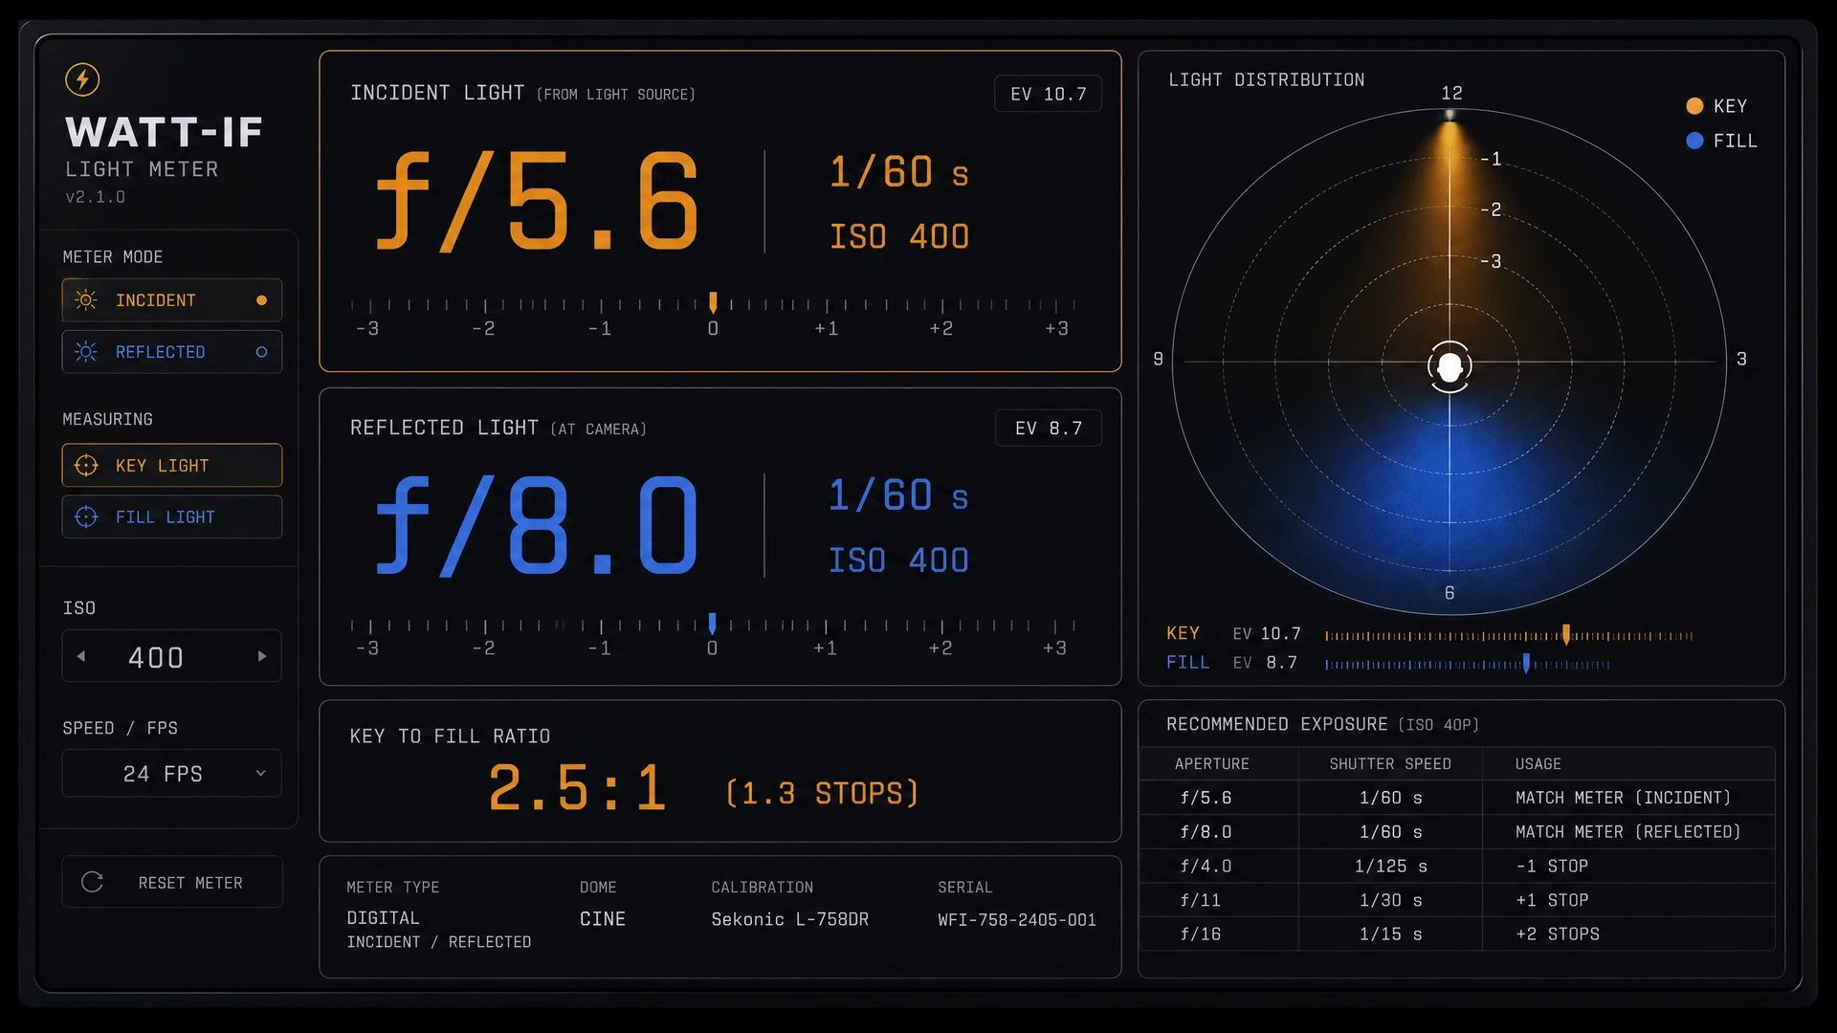Click "MATCH METER (REFLECTED)" usage cell

(x=1627, y=832)
